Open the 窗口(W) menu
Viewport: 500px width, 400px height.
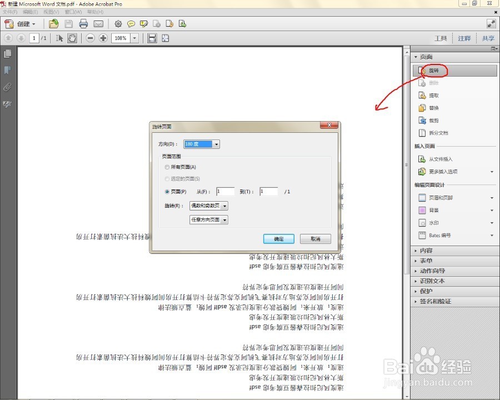click(73, 12)
